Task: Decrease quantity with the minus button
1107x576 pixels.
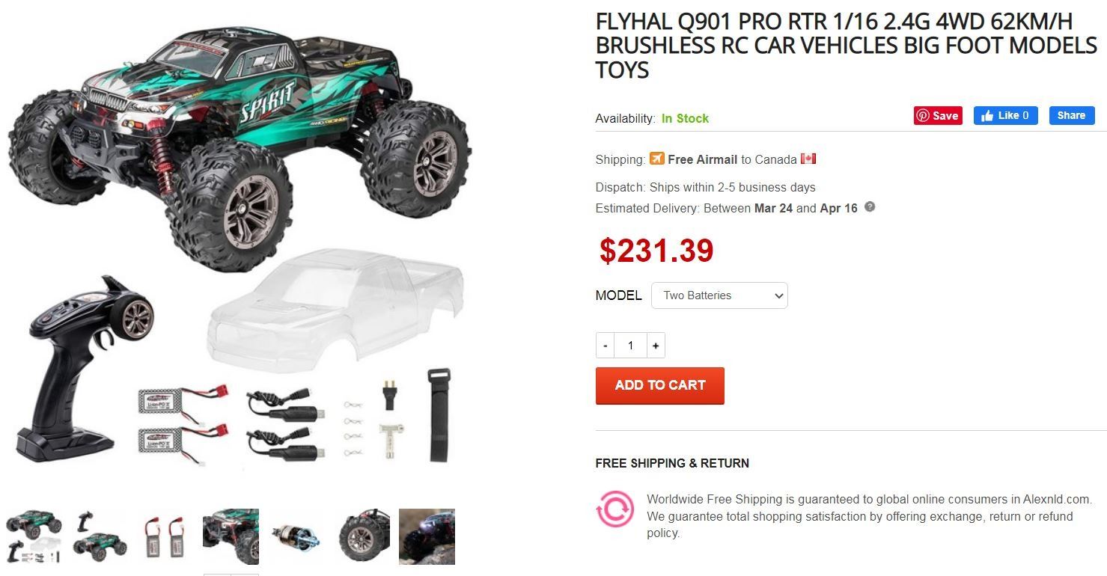Action: (605, 346)
